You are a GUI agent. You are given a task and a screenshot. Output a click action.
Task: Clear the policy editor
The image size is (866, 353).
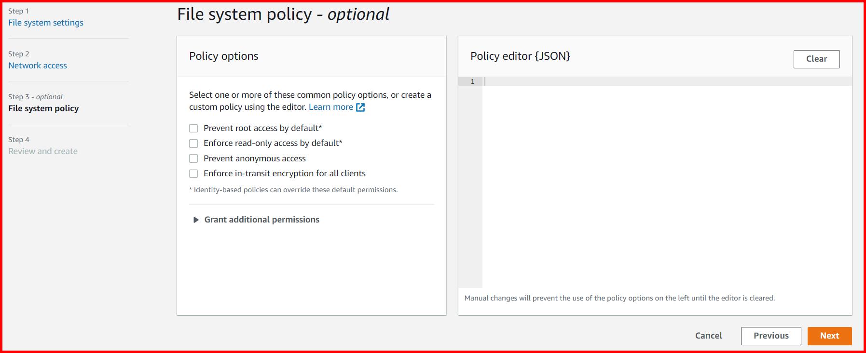(x=816, y=59)
